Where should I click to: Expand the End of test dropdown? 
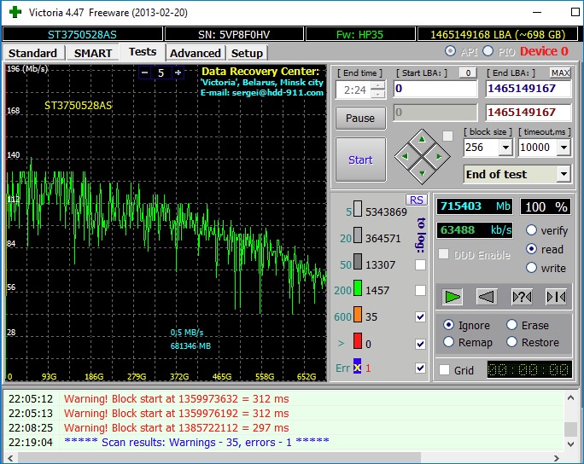pos(563,174)
